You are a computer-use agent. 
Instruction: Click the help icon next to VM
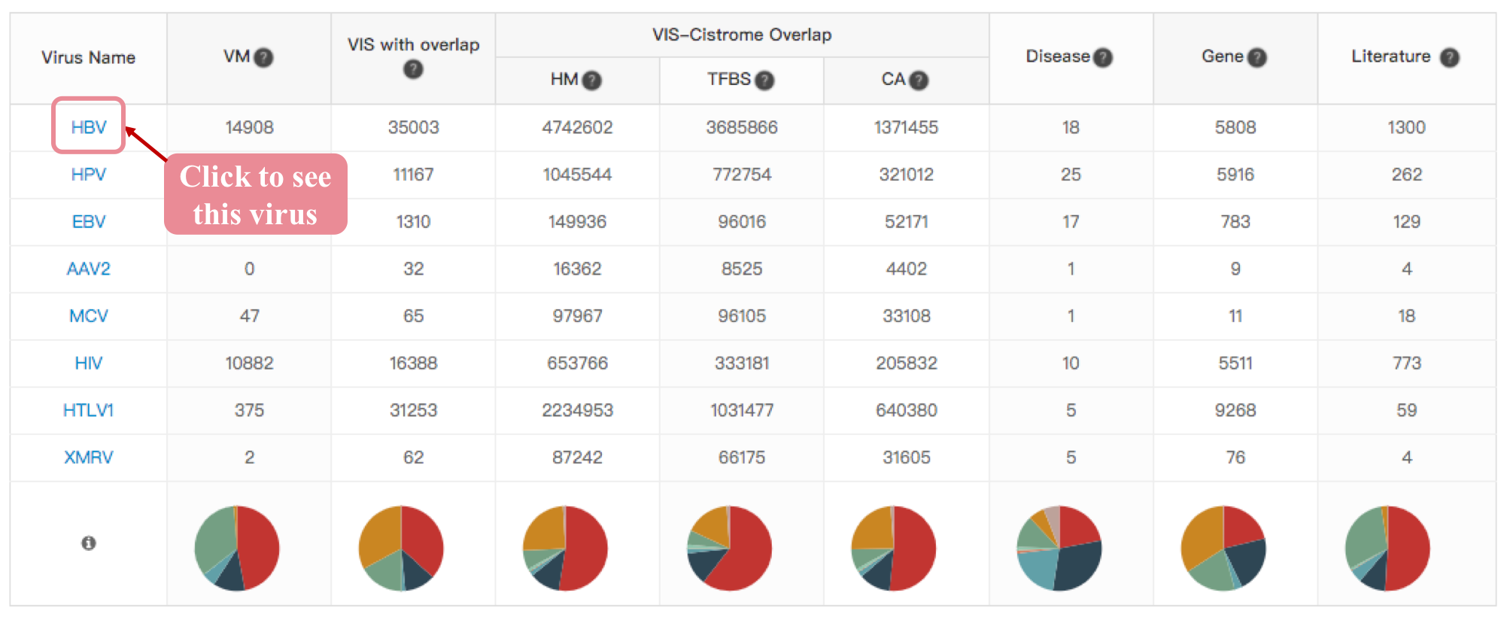click(x=263, y=58)
